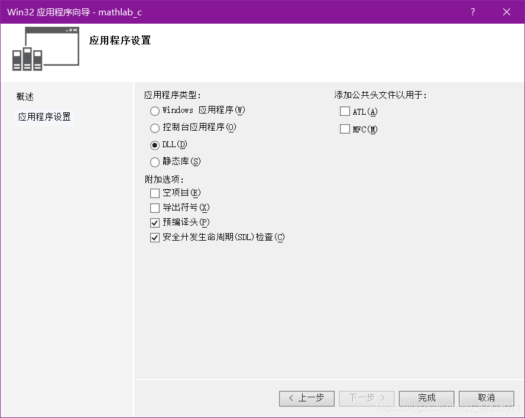Switch to 应用程序设置 page
The width and height of the screenshot is (525, 418).
coord(44,116)
